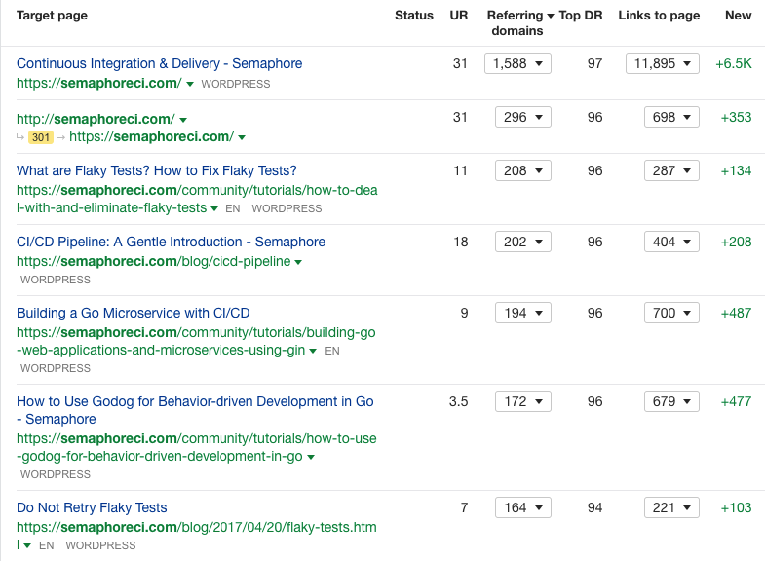Open What are Flaky Tests article link
Viewport: 765px width, 561px height.
pyautogui.click(x=156, y=170)
